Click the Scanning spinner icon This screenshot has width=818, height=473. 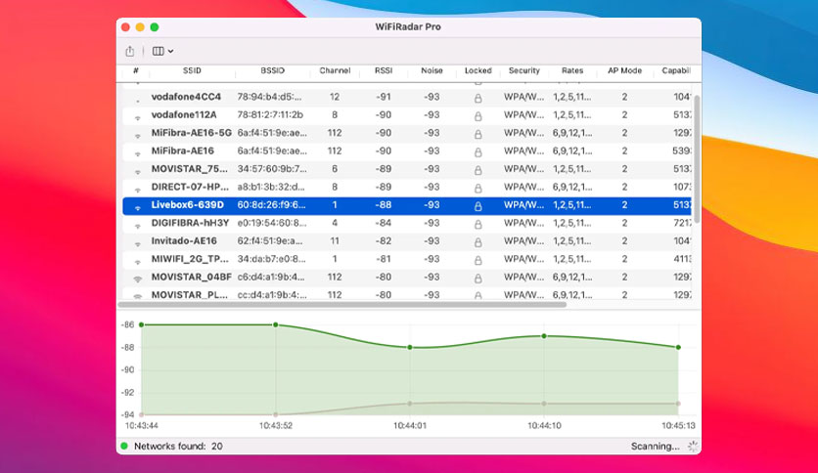pyautogui.click(x=693, y=446)
